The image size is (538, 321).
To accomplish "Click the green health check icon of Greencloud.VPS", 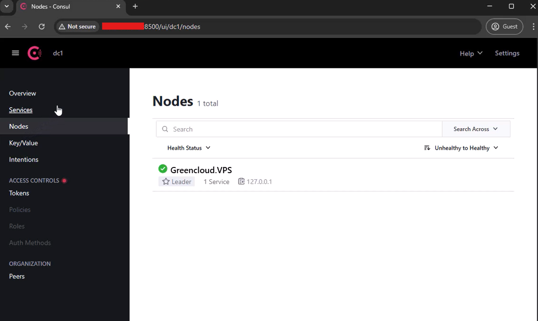I will pyautogui.click(x=163, y=168).
